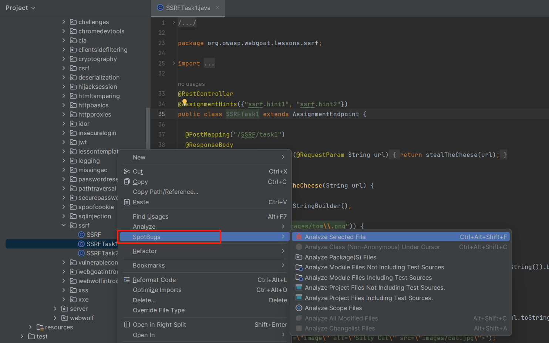Image resolution: width=549 pixels, height=343 pixels.
Task: Click the challenges package icon
Action: point(73,22)
